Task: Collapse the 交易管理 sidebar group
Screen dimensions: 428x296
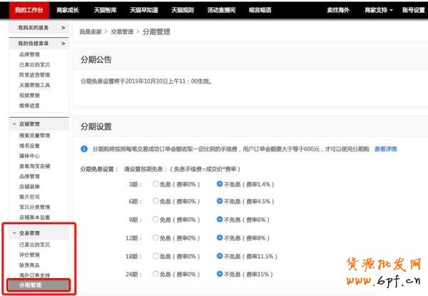Action: [14, 233]
